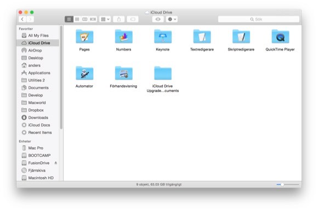Switch to list view
Screen dimensions: 318x211
(x=77, y=19)
